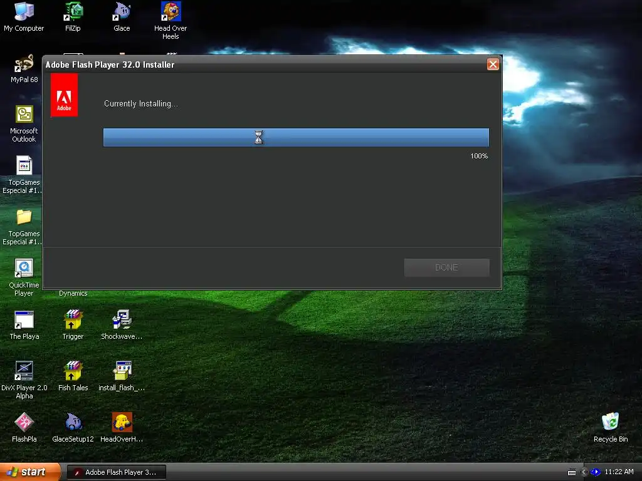Launch Microsoft Outlook from desktop
Viewport: 642px width, 481px height.
[24, 124]
